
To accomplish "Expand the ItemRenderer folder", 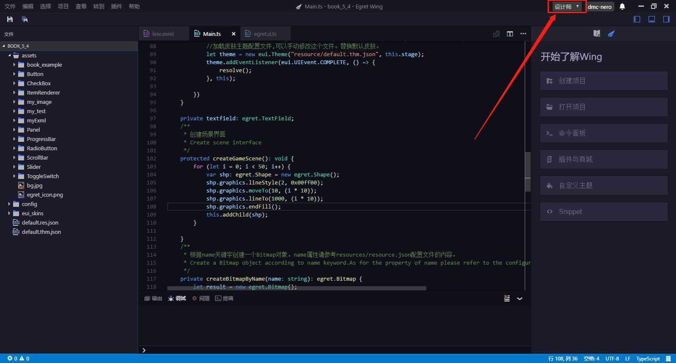I will pos(14,92).
